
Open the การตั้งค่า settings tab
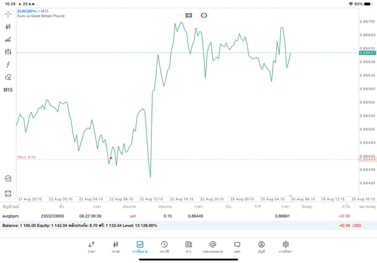pyautogui.click(x=286, y=247)
